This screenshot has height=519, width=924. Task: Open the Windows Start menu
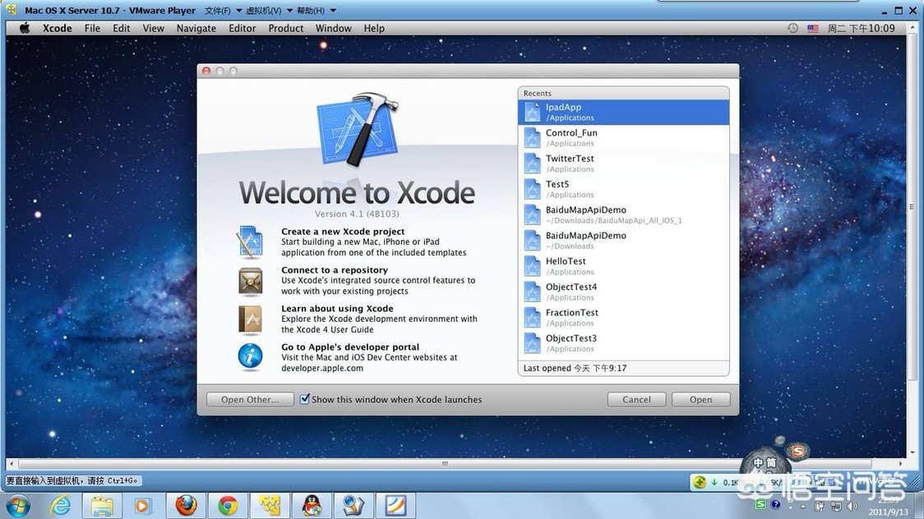pos(18,506)
